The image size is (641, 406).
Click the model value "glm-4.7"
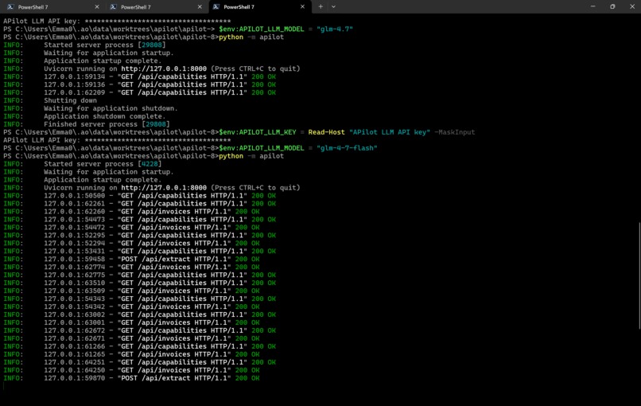334,29
